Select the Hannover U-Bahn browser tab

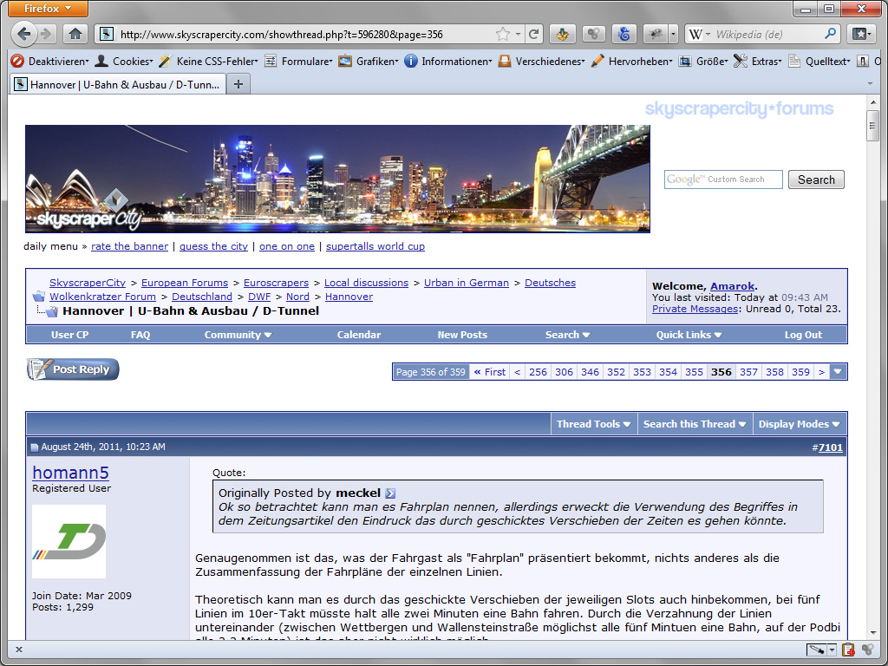pyautogui.click(x=119, y=84)
